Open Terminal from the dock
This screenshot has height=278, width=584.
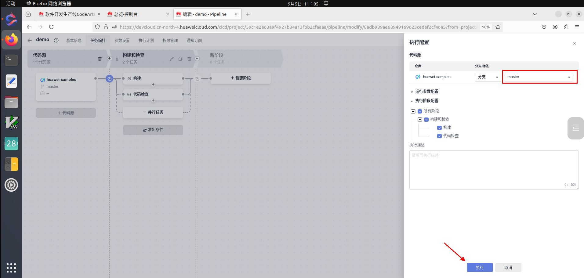[11, 60]
